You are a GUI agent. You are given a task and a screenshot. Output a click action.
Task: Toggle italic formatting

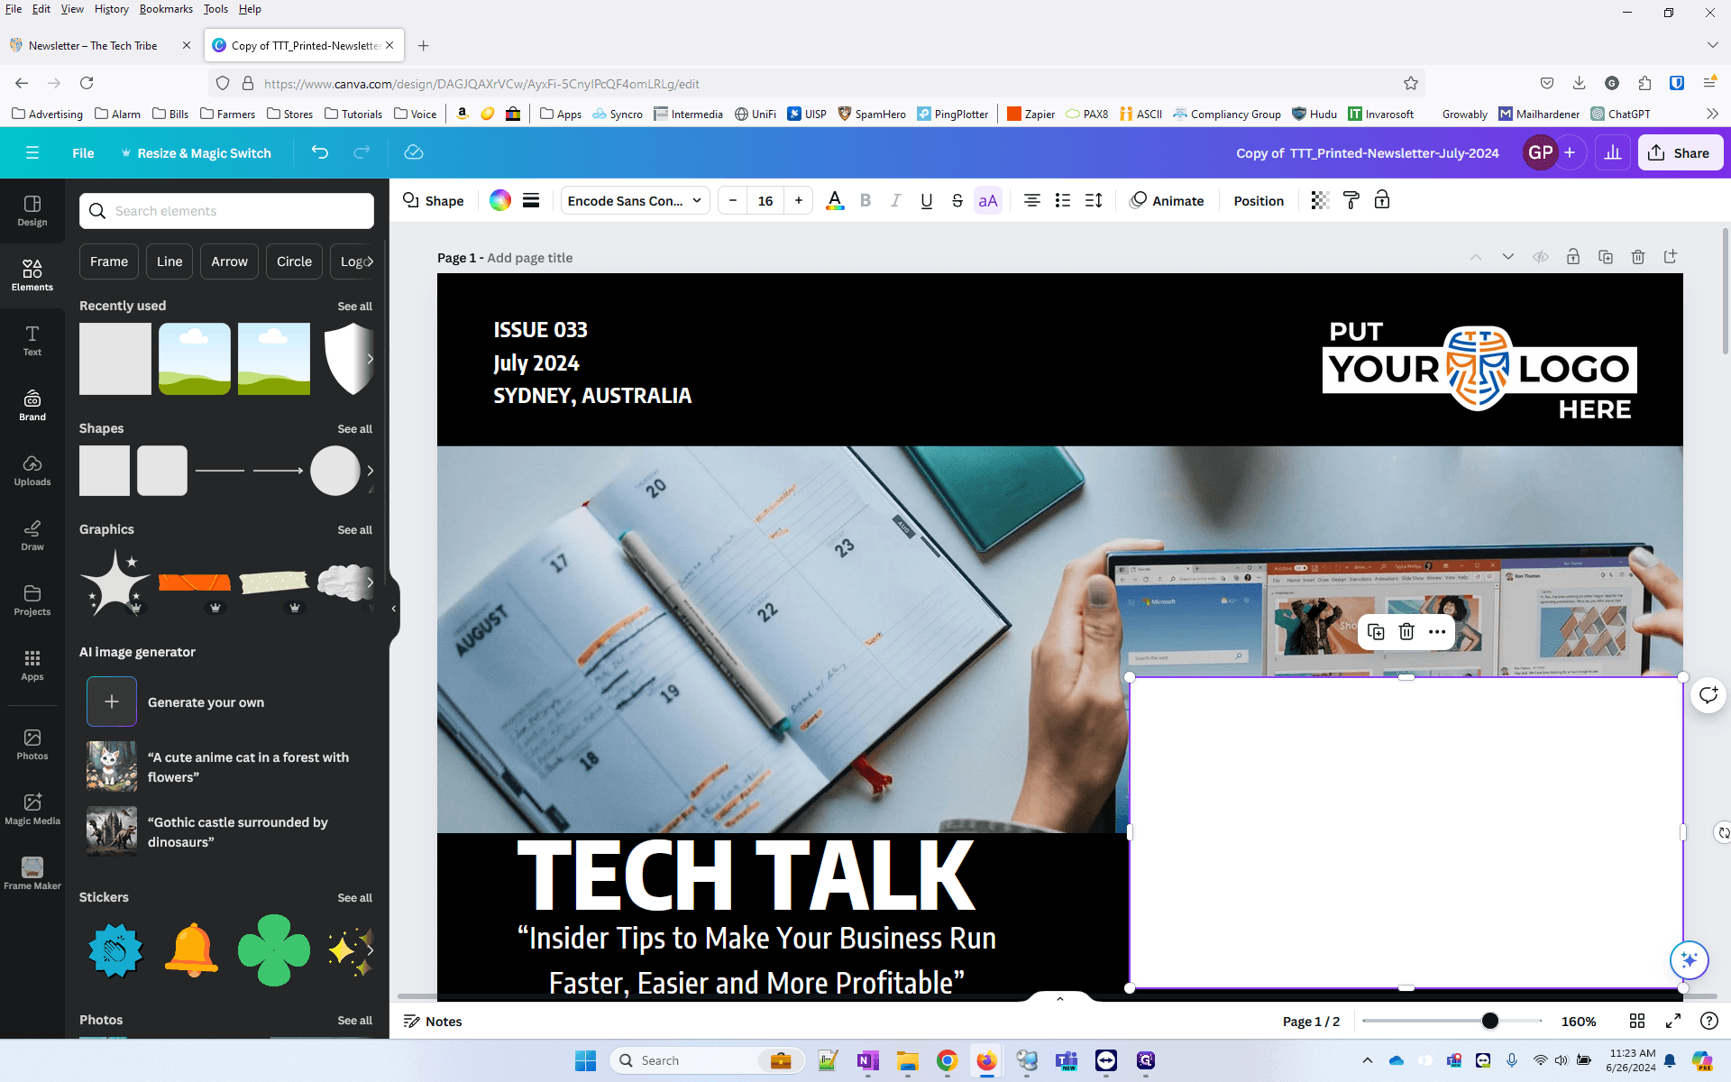pyautogui.click(x=895, y=201)
